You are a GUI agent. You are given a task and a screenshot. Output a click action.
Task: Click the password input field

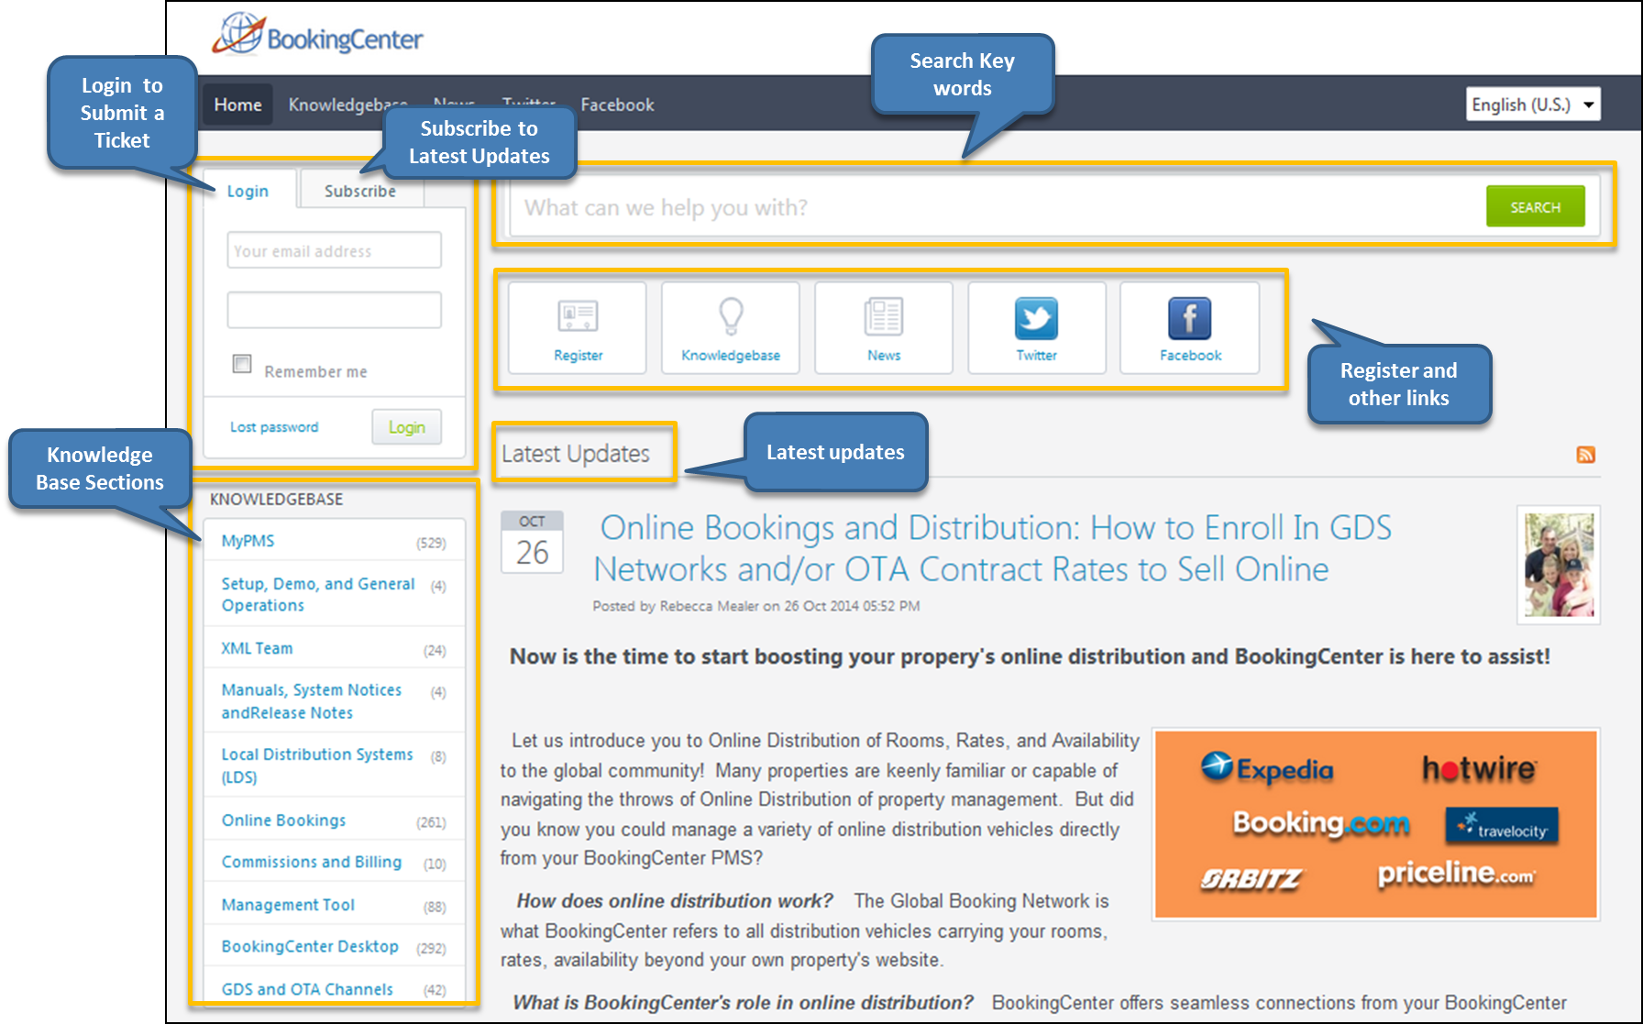coord(334,310)
